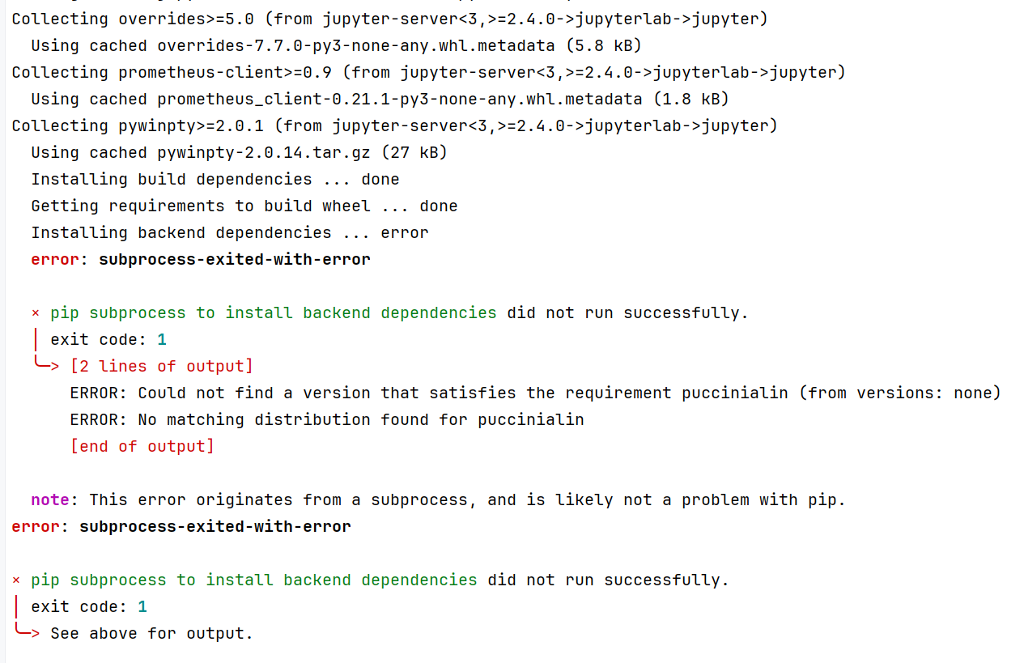Click the first red 'error' label
1024x663 pixels.
[x=55, y=259]
